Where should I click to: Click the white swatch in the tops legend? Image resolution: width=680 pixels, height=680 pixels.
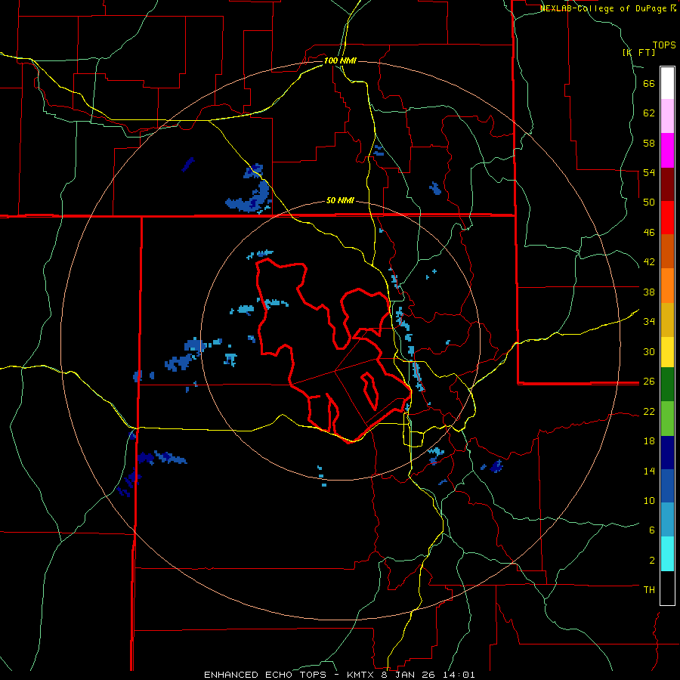pos(667,83)
